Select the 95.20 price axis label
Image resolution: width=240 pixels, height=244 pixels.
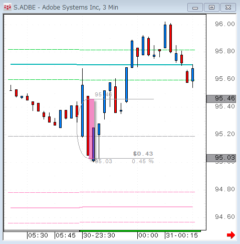pyautogui.click(x=225, y=134)
